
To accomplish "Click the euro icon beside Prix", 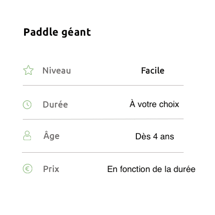I will tap(28, 169).
